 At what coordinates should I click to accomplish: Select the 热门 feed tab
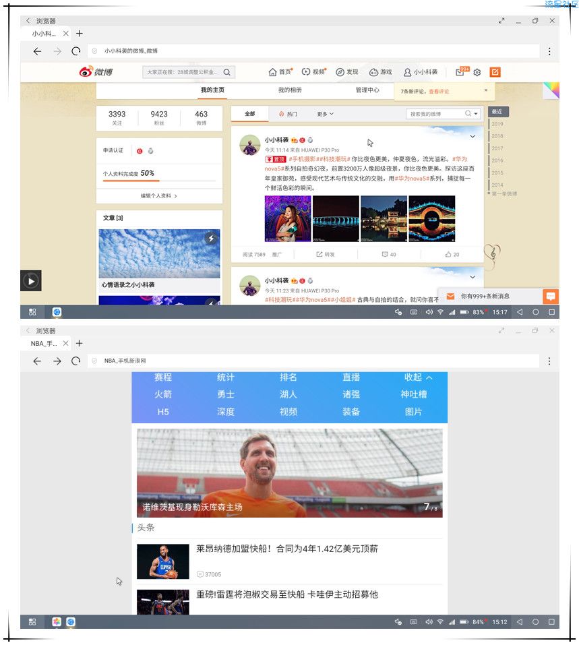[288, 114]
